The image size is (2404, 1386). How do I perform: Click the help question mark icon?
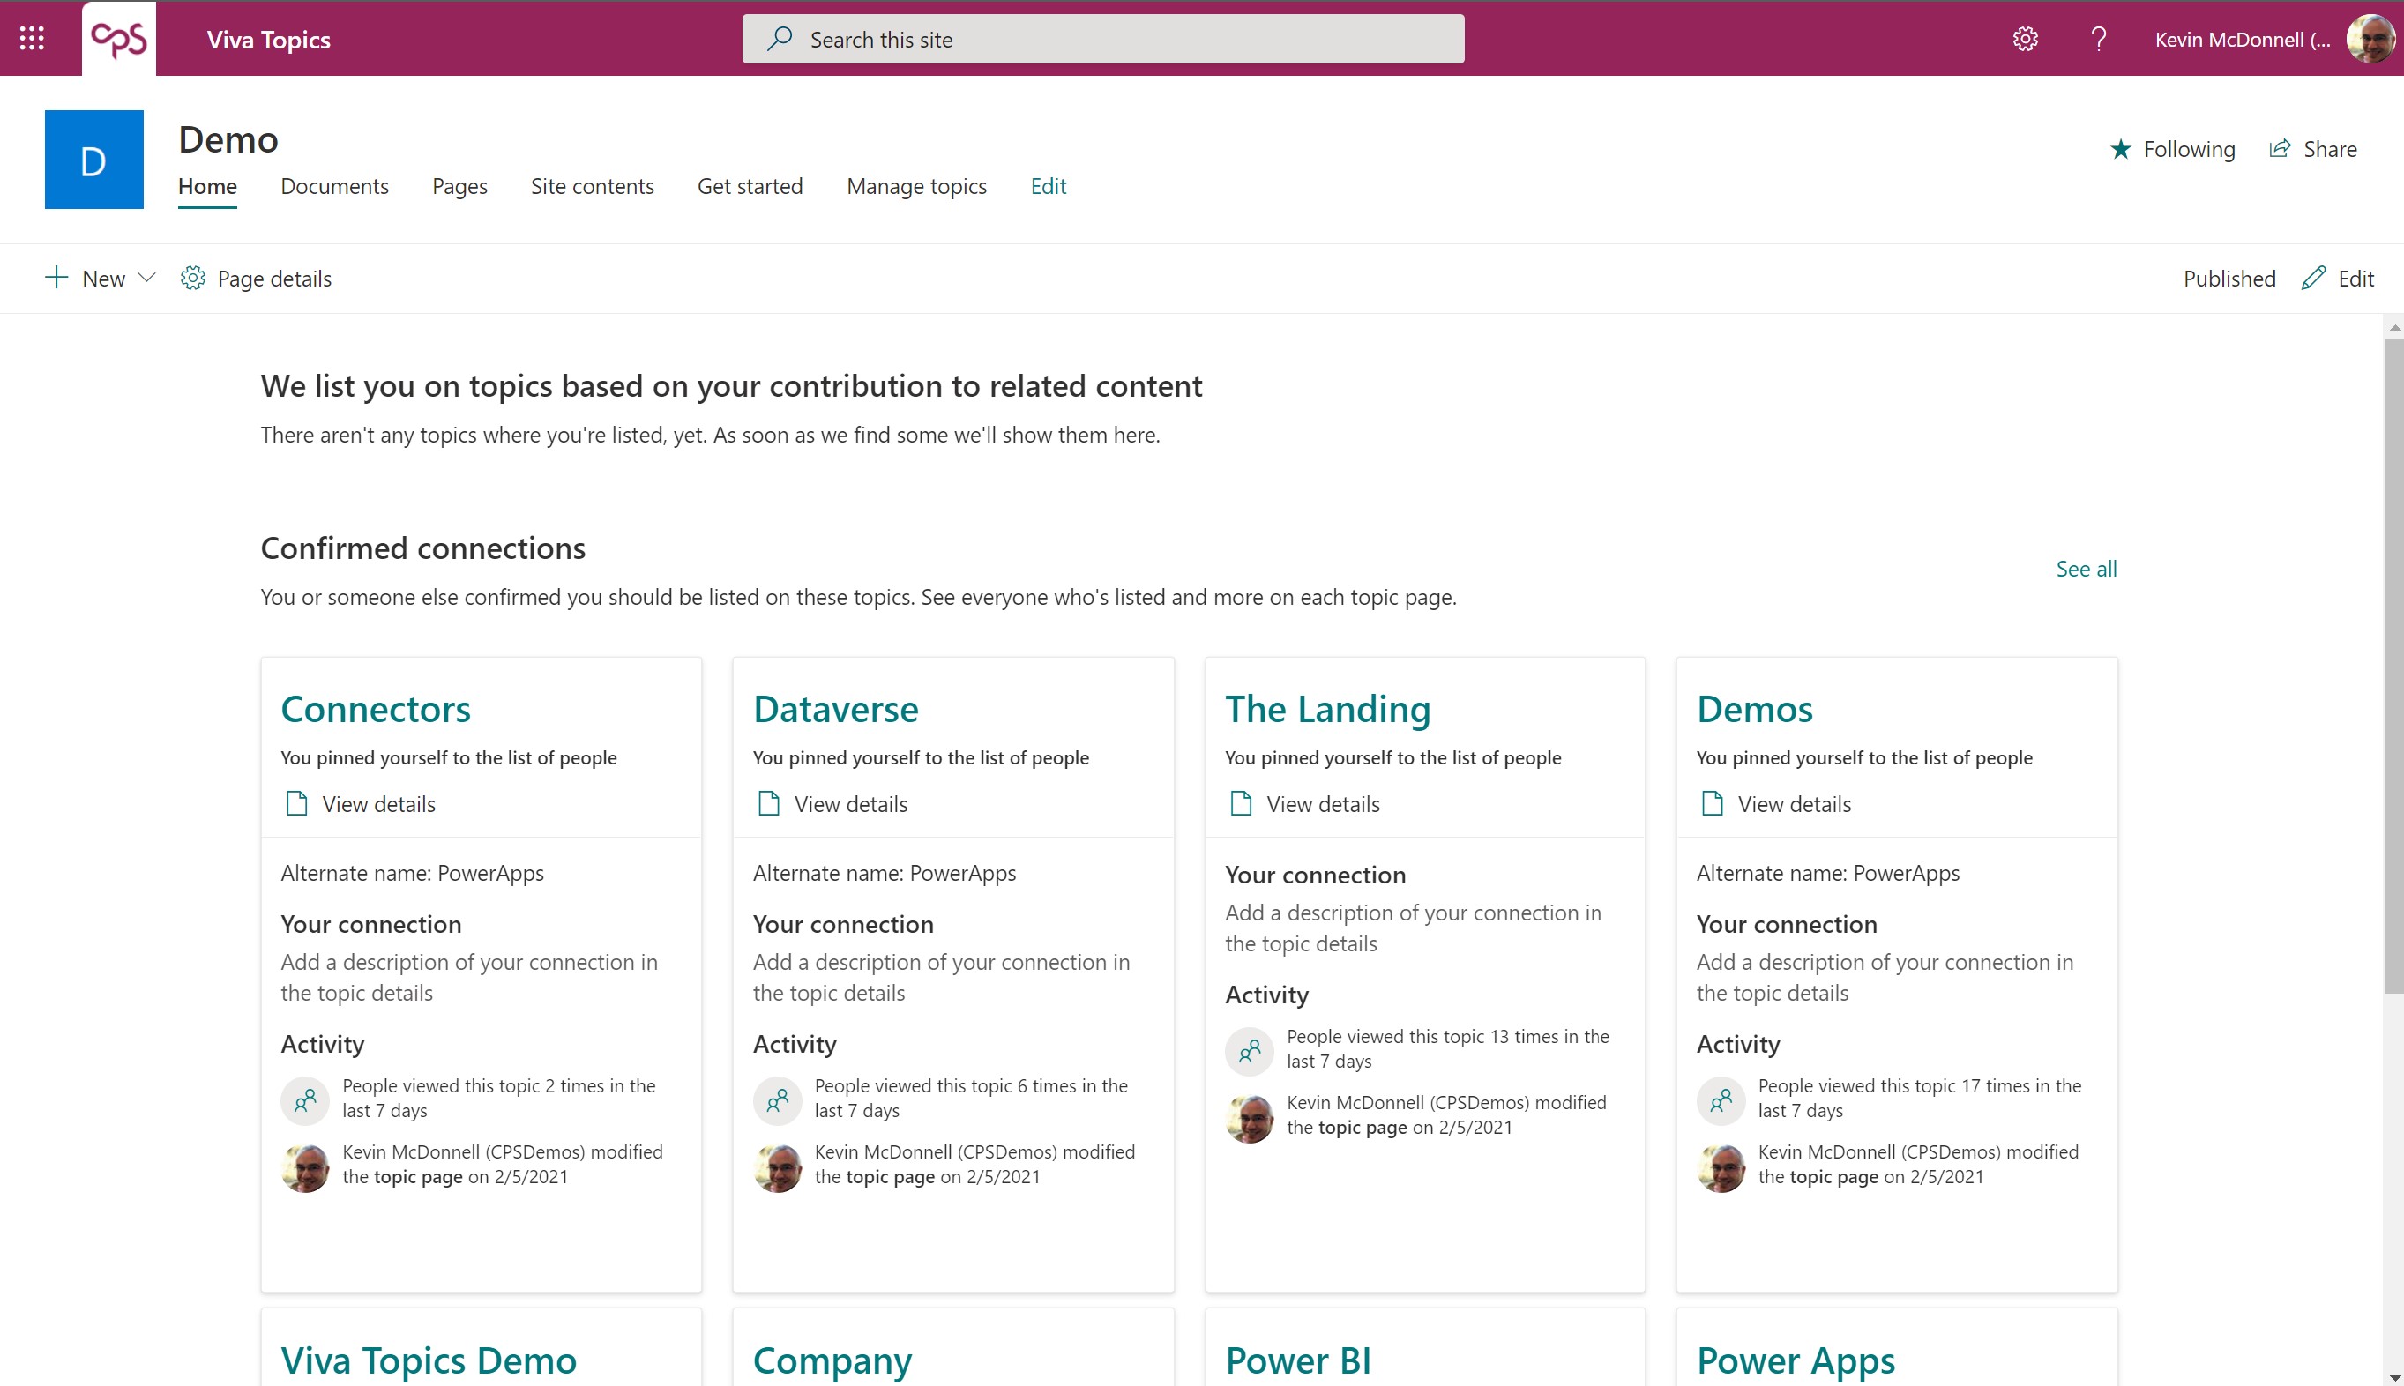(x=2098, y=39)
